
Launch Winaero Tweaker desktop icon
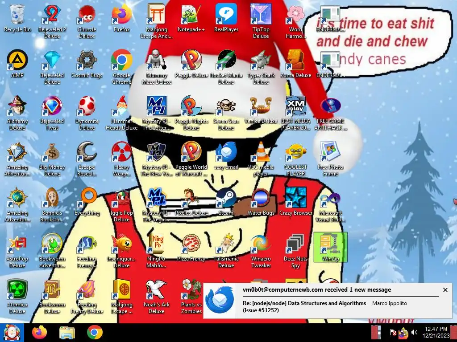click(261, 251)
